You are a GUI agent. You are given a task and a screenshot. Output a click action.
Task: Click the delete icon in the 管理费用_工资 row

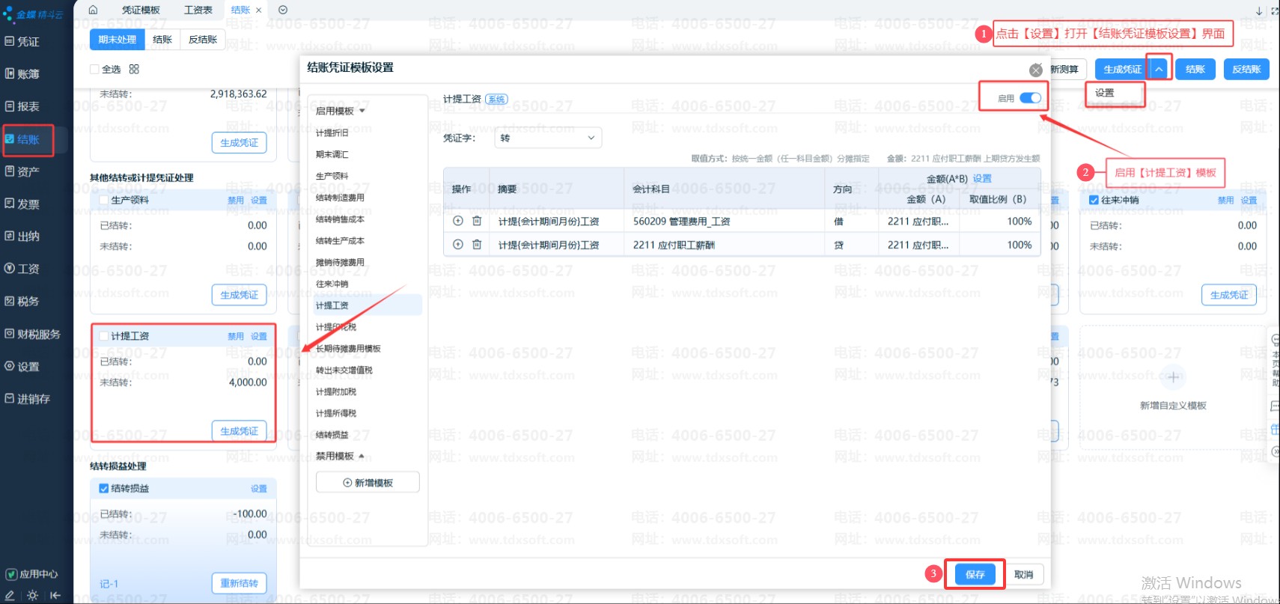pyautogui.click(x=477, y=221)
